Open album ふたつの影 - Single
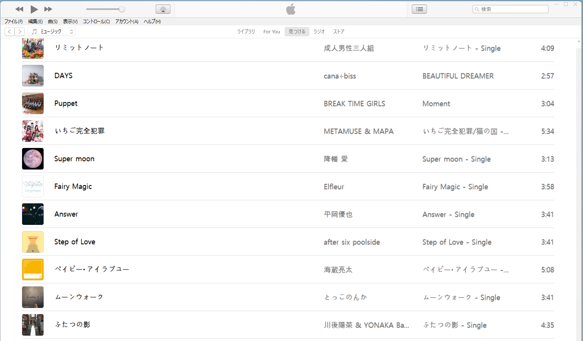The height and width of the screenshot is (341, 583). [x=455, y=325]
